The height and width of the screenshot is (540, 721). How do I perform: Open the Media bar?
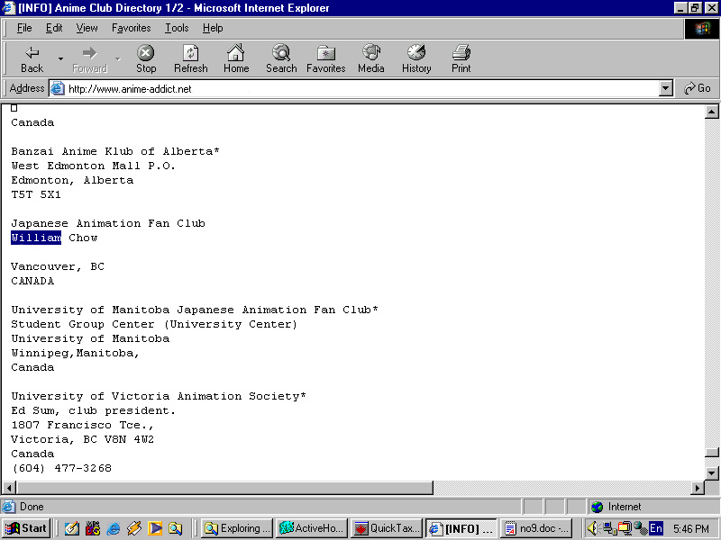(x=371, y=59)
